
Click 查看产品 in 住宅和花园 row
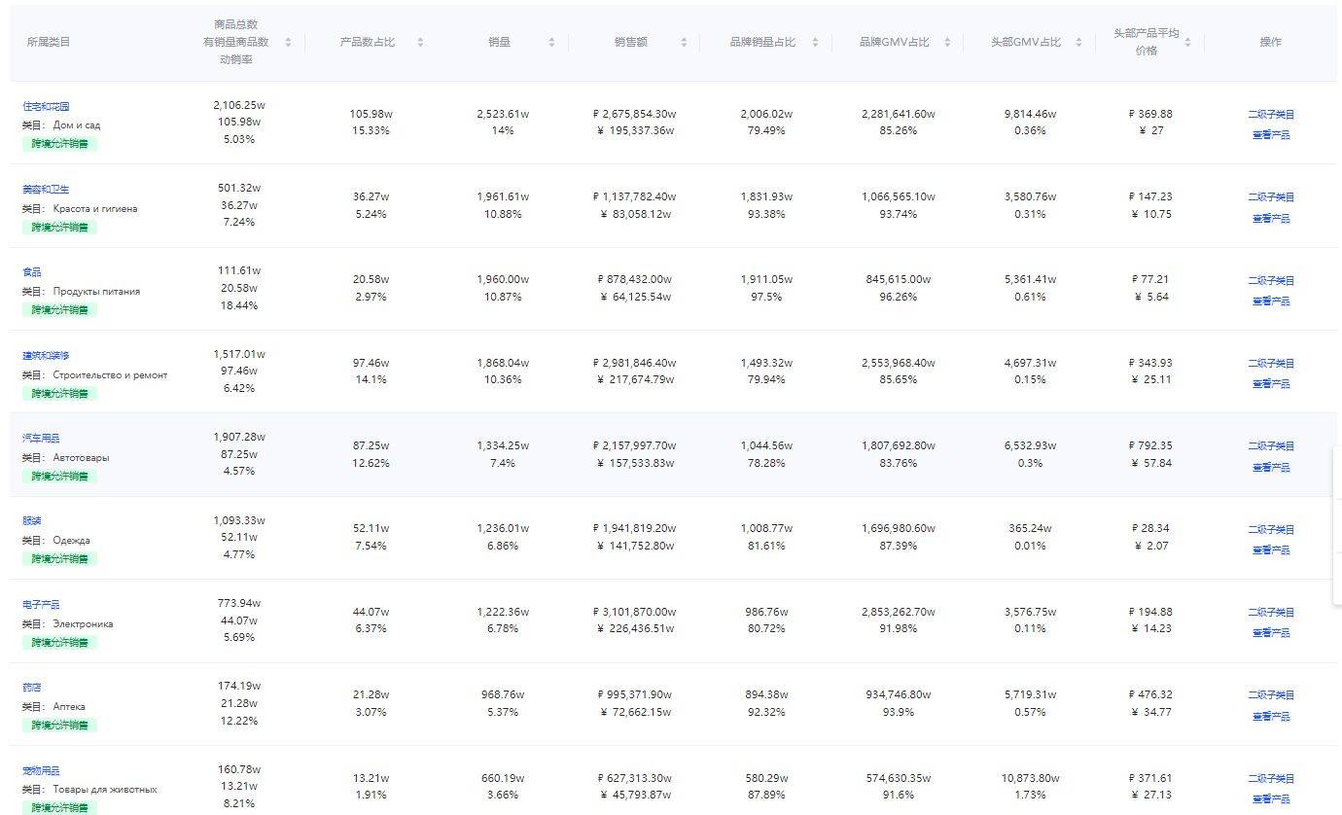pos(1271,135)
